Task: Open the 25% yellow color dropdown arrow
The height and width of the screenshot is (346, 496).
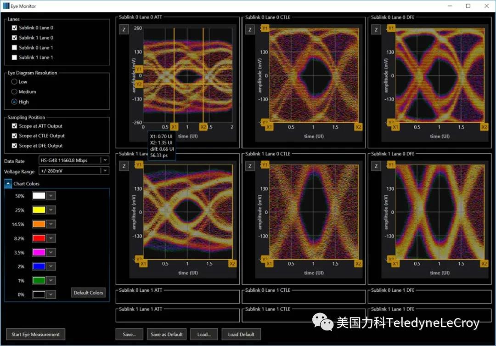Action: tap(51, 210)
